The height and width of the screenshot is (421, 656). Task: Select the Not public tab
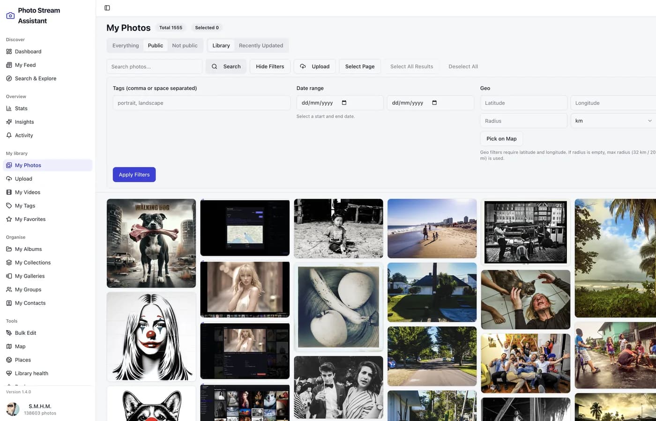point(185,45)
